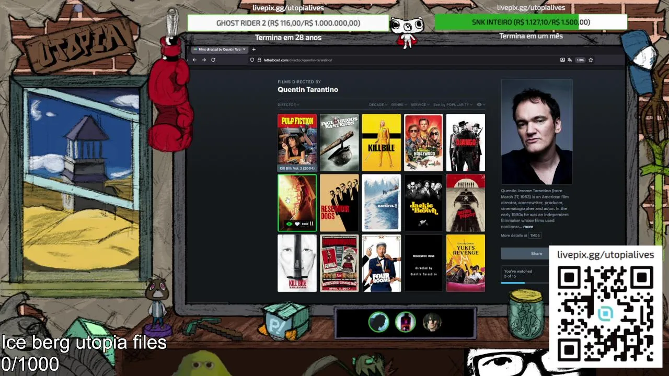Expand the DECADE filter dropdown

(378, 105)
